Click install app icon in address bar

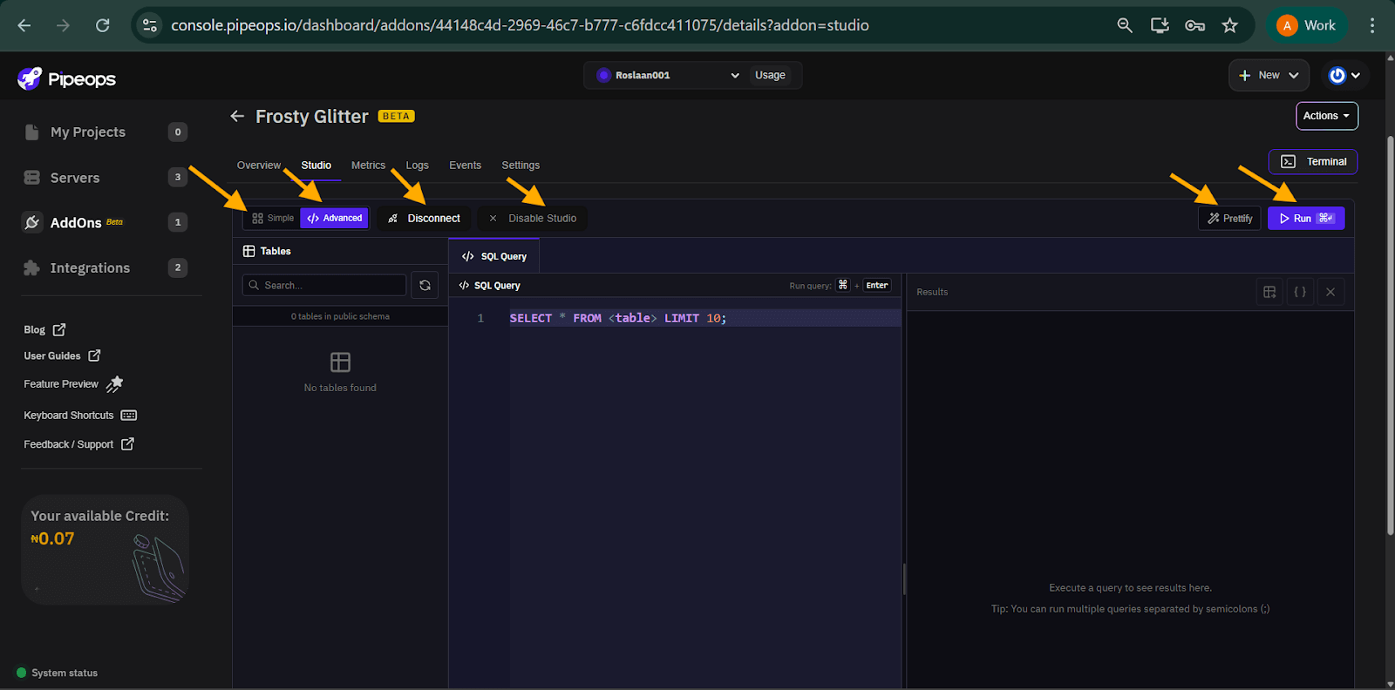coord(1160,25)
